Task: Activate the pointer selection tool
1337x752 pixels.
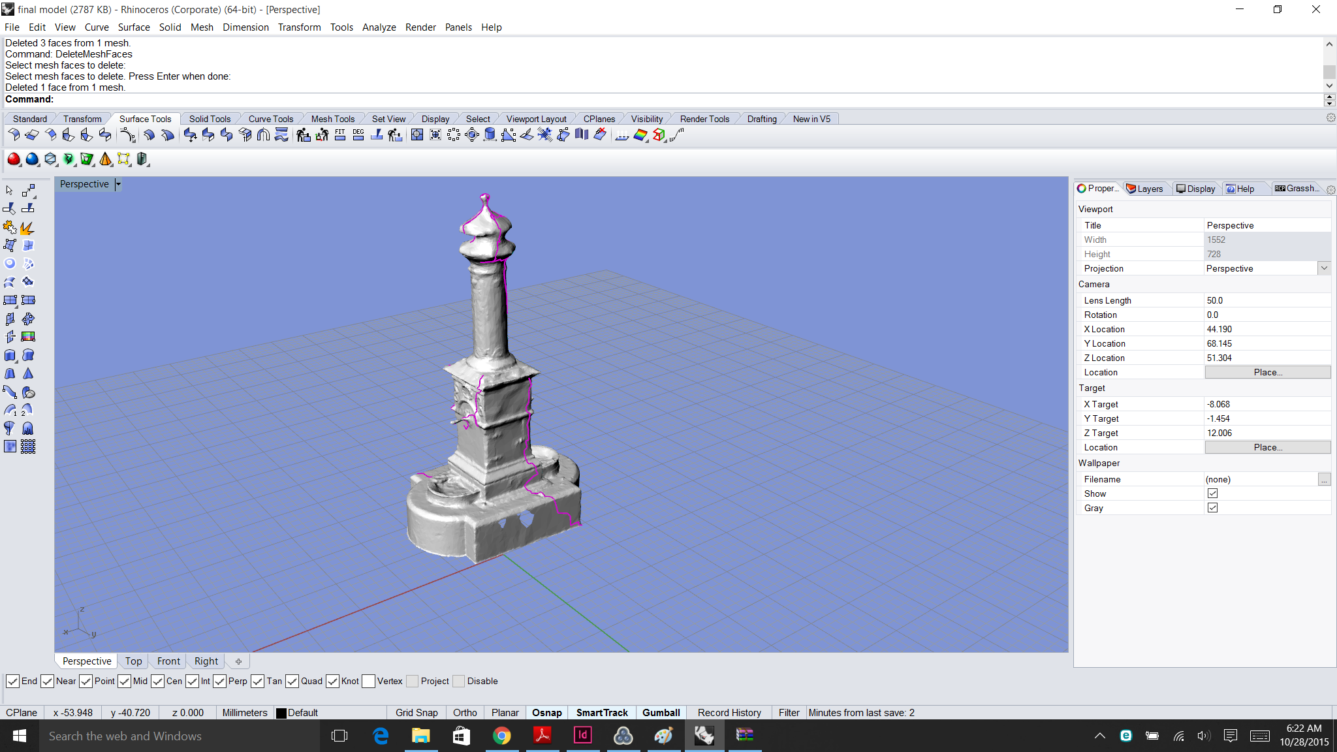Action: click(9, 190)
